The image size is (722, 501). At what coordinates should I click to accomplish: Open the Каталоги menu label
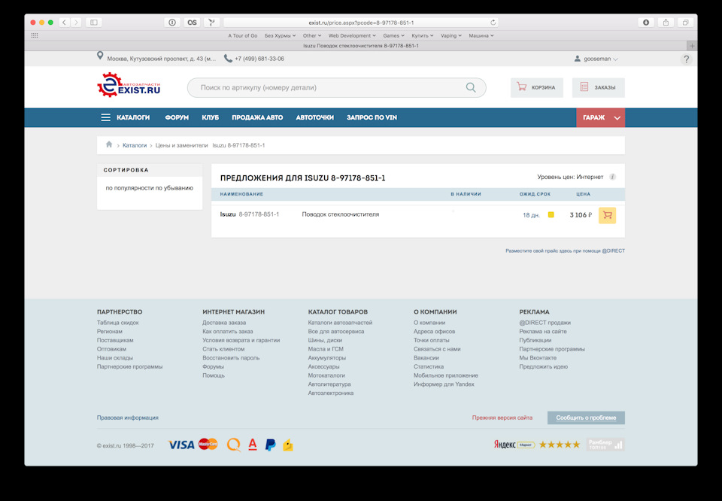(x=133, y=117)
